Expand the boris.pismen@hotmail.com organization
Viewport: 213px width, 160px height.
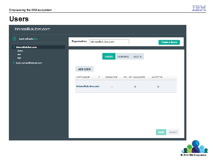[x=14, y=63]
